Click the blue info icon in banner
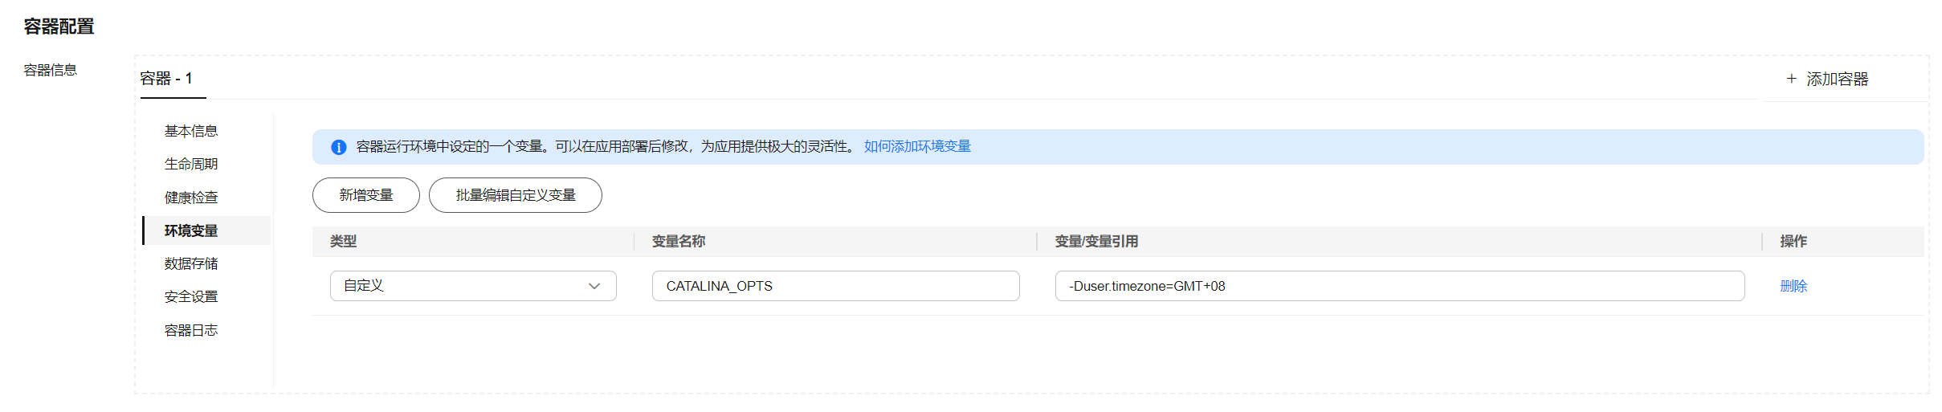 339,147
